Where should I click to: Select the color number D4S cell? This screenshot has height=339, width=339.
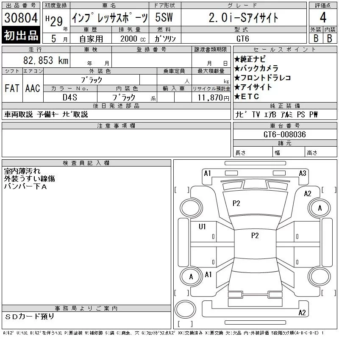coord(70,97)
